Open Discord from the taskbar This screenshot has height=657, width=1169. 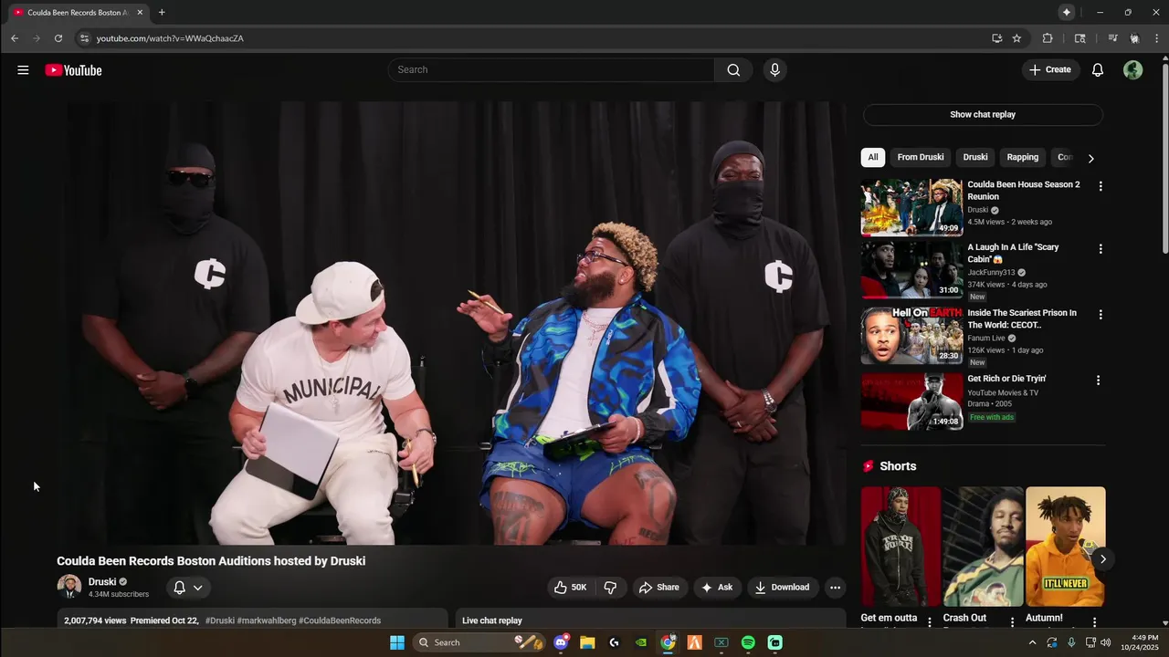(x=561, y=642)
